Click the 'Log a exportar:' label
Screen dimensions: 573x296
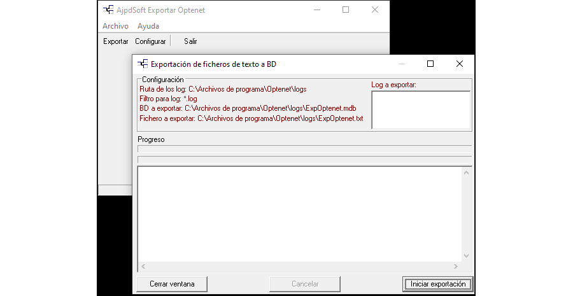(x=393, y=85)
